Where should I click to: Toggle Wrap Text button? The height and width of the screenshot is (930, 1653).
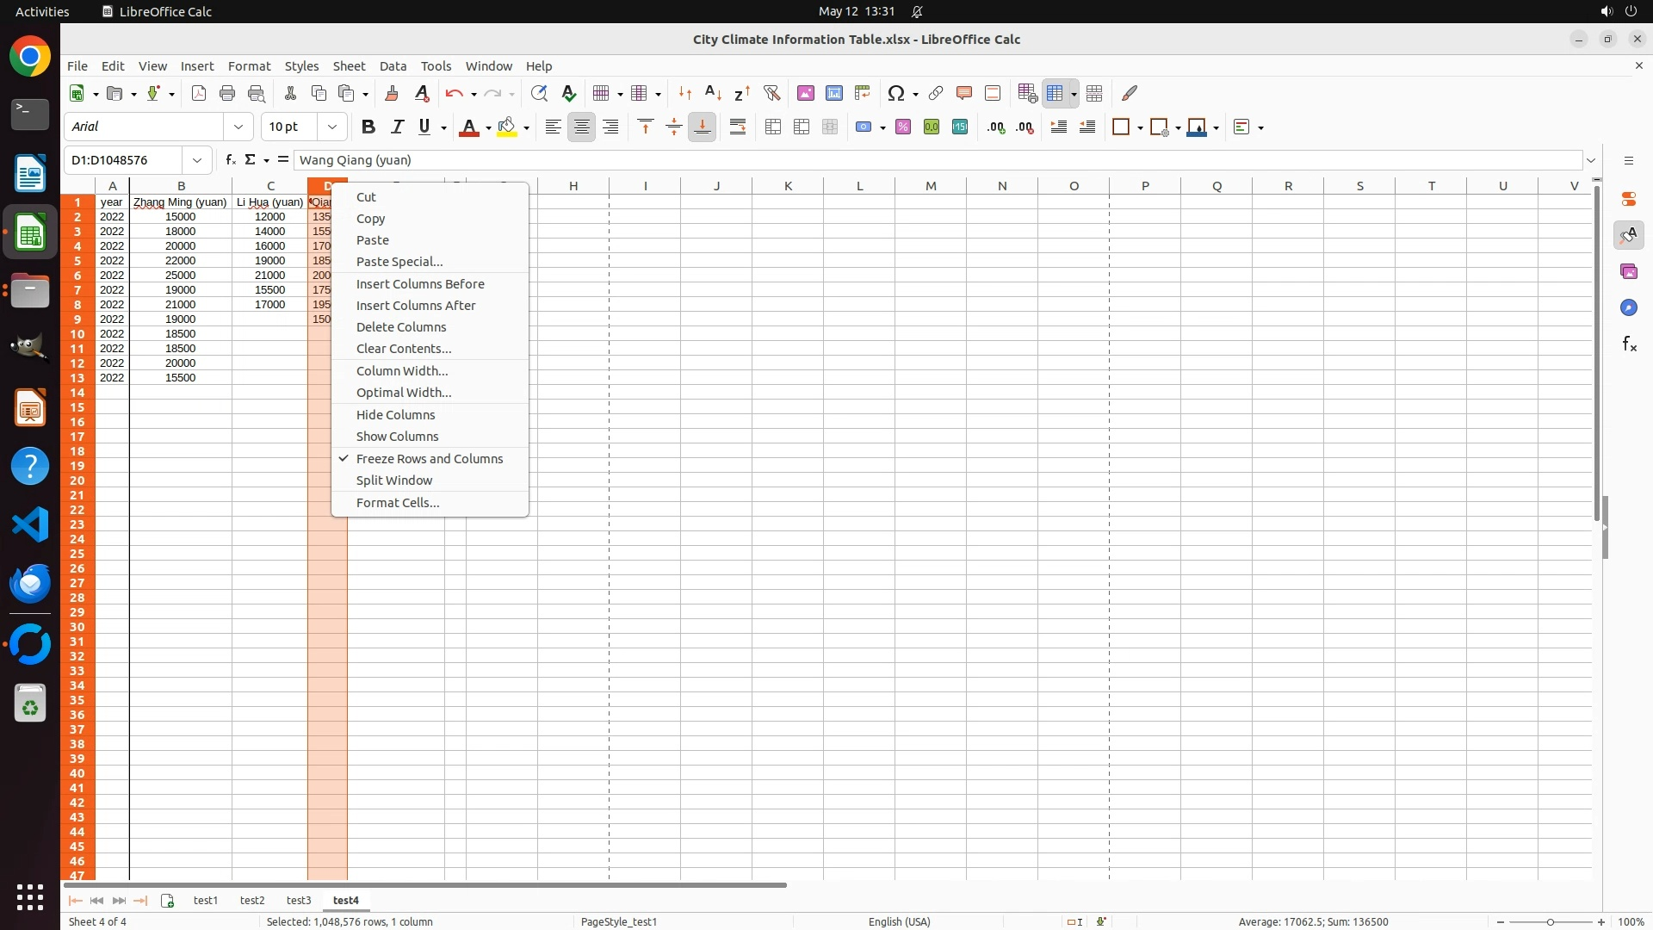[738, 127]
